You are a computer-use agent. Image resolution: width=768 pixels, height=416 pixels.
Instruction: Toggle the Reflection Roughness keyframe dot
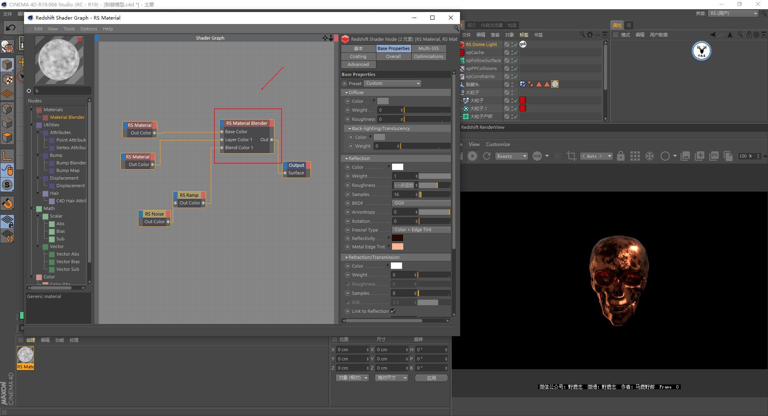[348, 185]
